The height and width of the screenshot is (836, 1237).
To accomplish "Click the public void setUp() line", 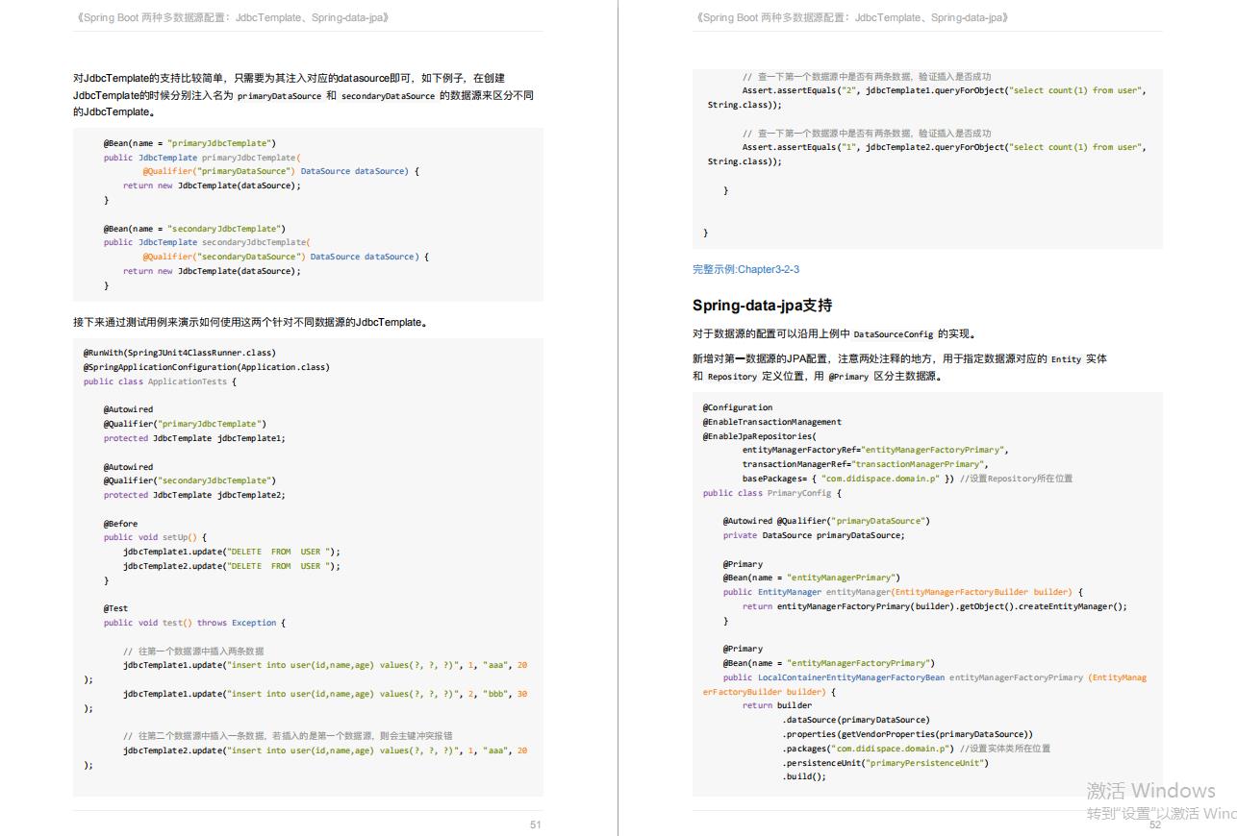I will (x=155, y=537).
